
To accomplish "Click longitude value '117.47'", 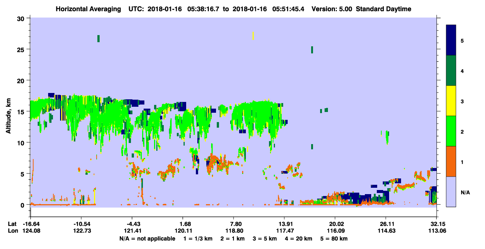I will tap(284, 231).
